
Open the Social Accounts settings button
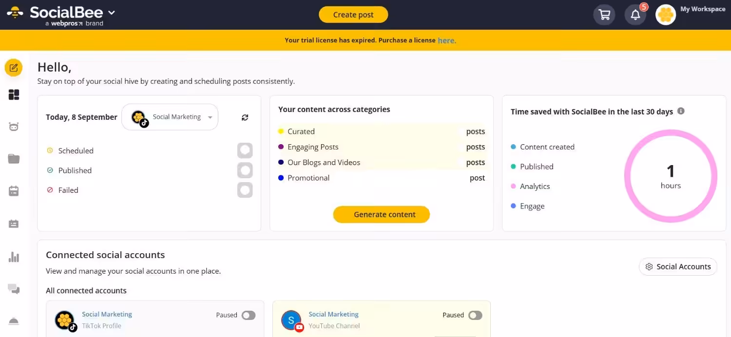tap(678, 266)
